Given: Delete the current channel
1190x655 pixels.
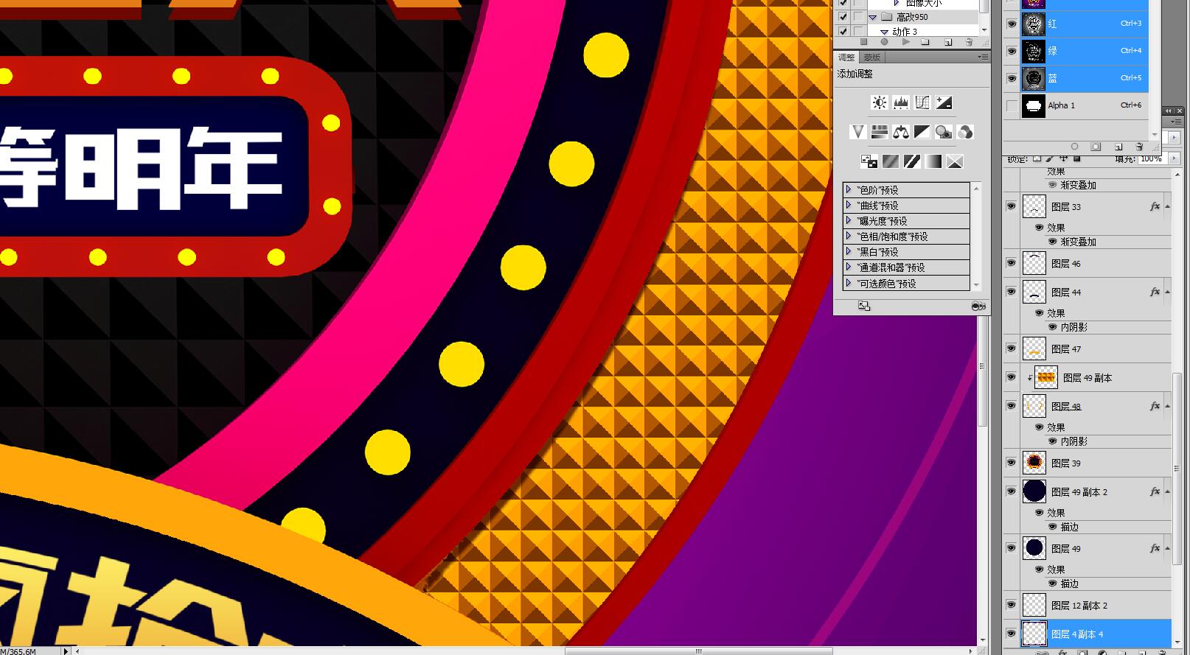Looking at the screenshot, I should (x=1139, y=147).
